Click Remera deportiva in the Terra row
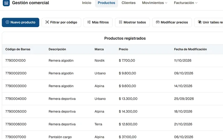This screenshot has width=223, height=139. pyautogui.click(x=62, y=124)
